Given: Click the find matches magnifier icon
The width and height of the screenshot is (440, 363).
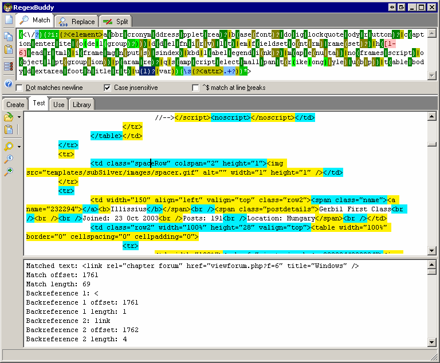Looking at the screenshot, I should (9, 146).
